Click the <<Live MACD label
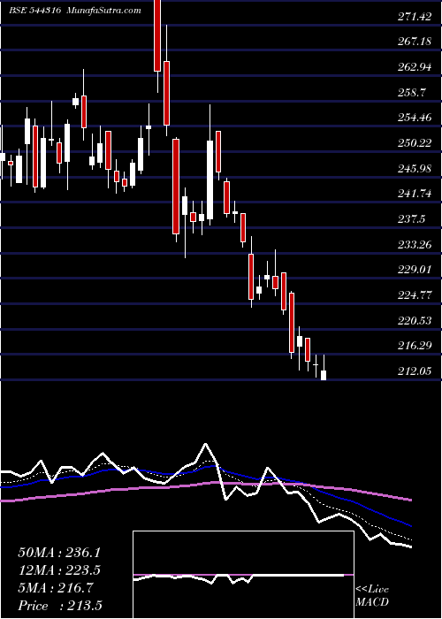 372,596
